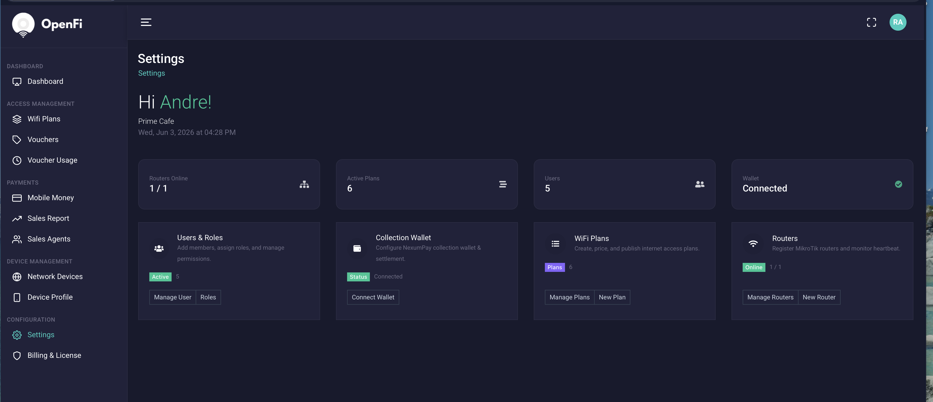Navigate to Sales Agents
933x402 pixels.
[x=49, y=239]
